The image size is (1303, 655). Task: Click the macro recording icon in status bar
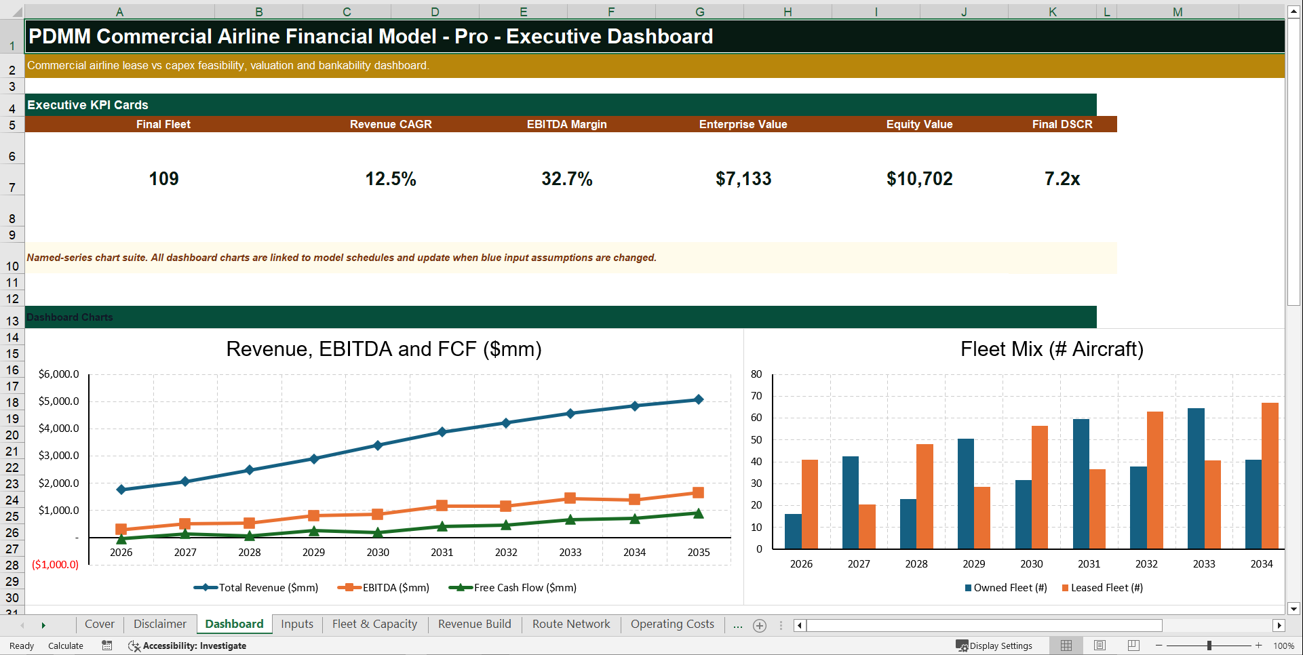tap(107, 646)
